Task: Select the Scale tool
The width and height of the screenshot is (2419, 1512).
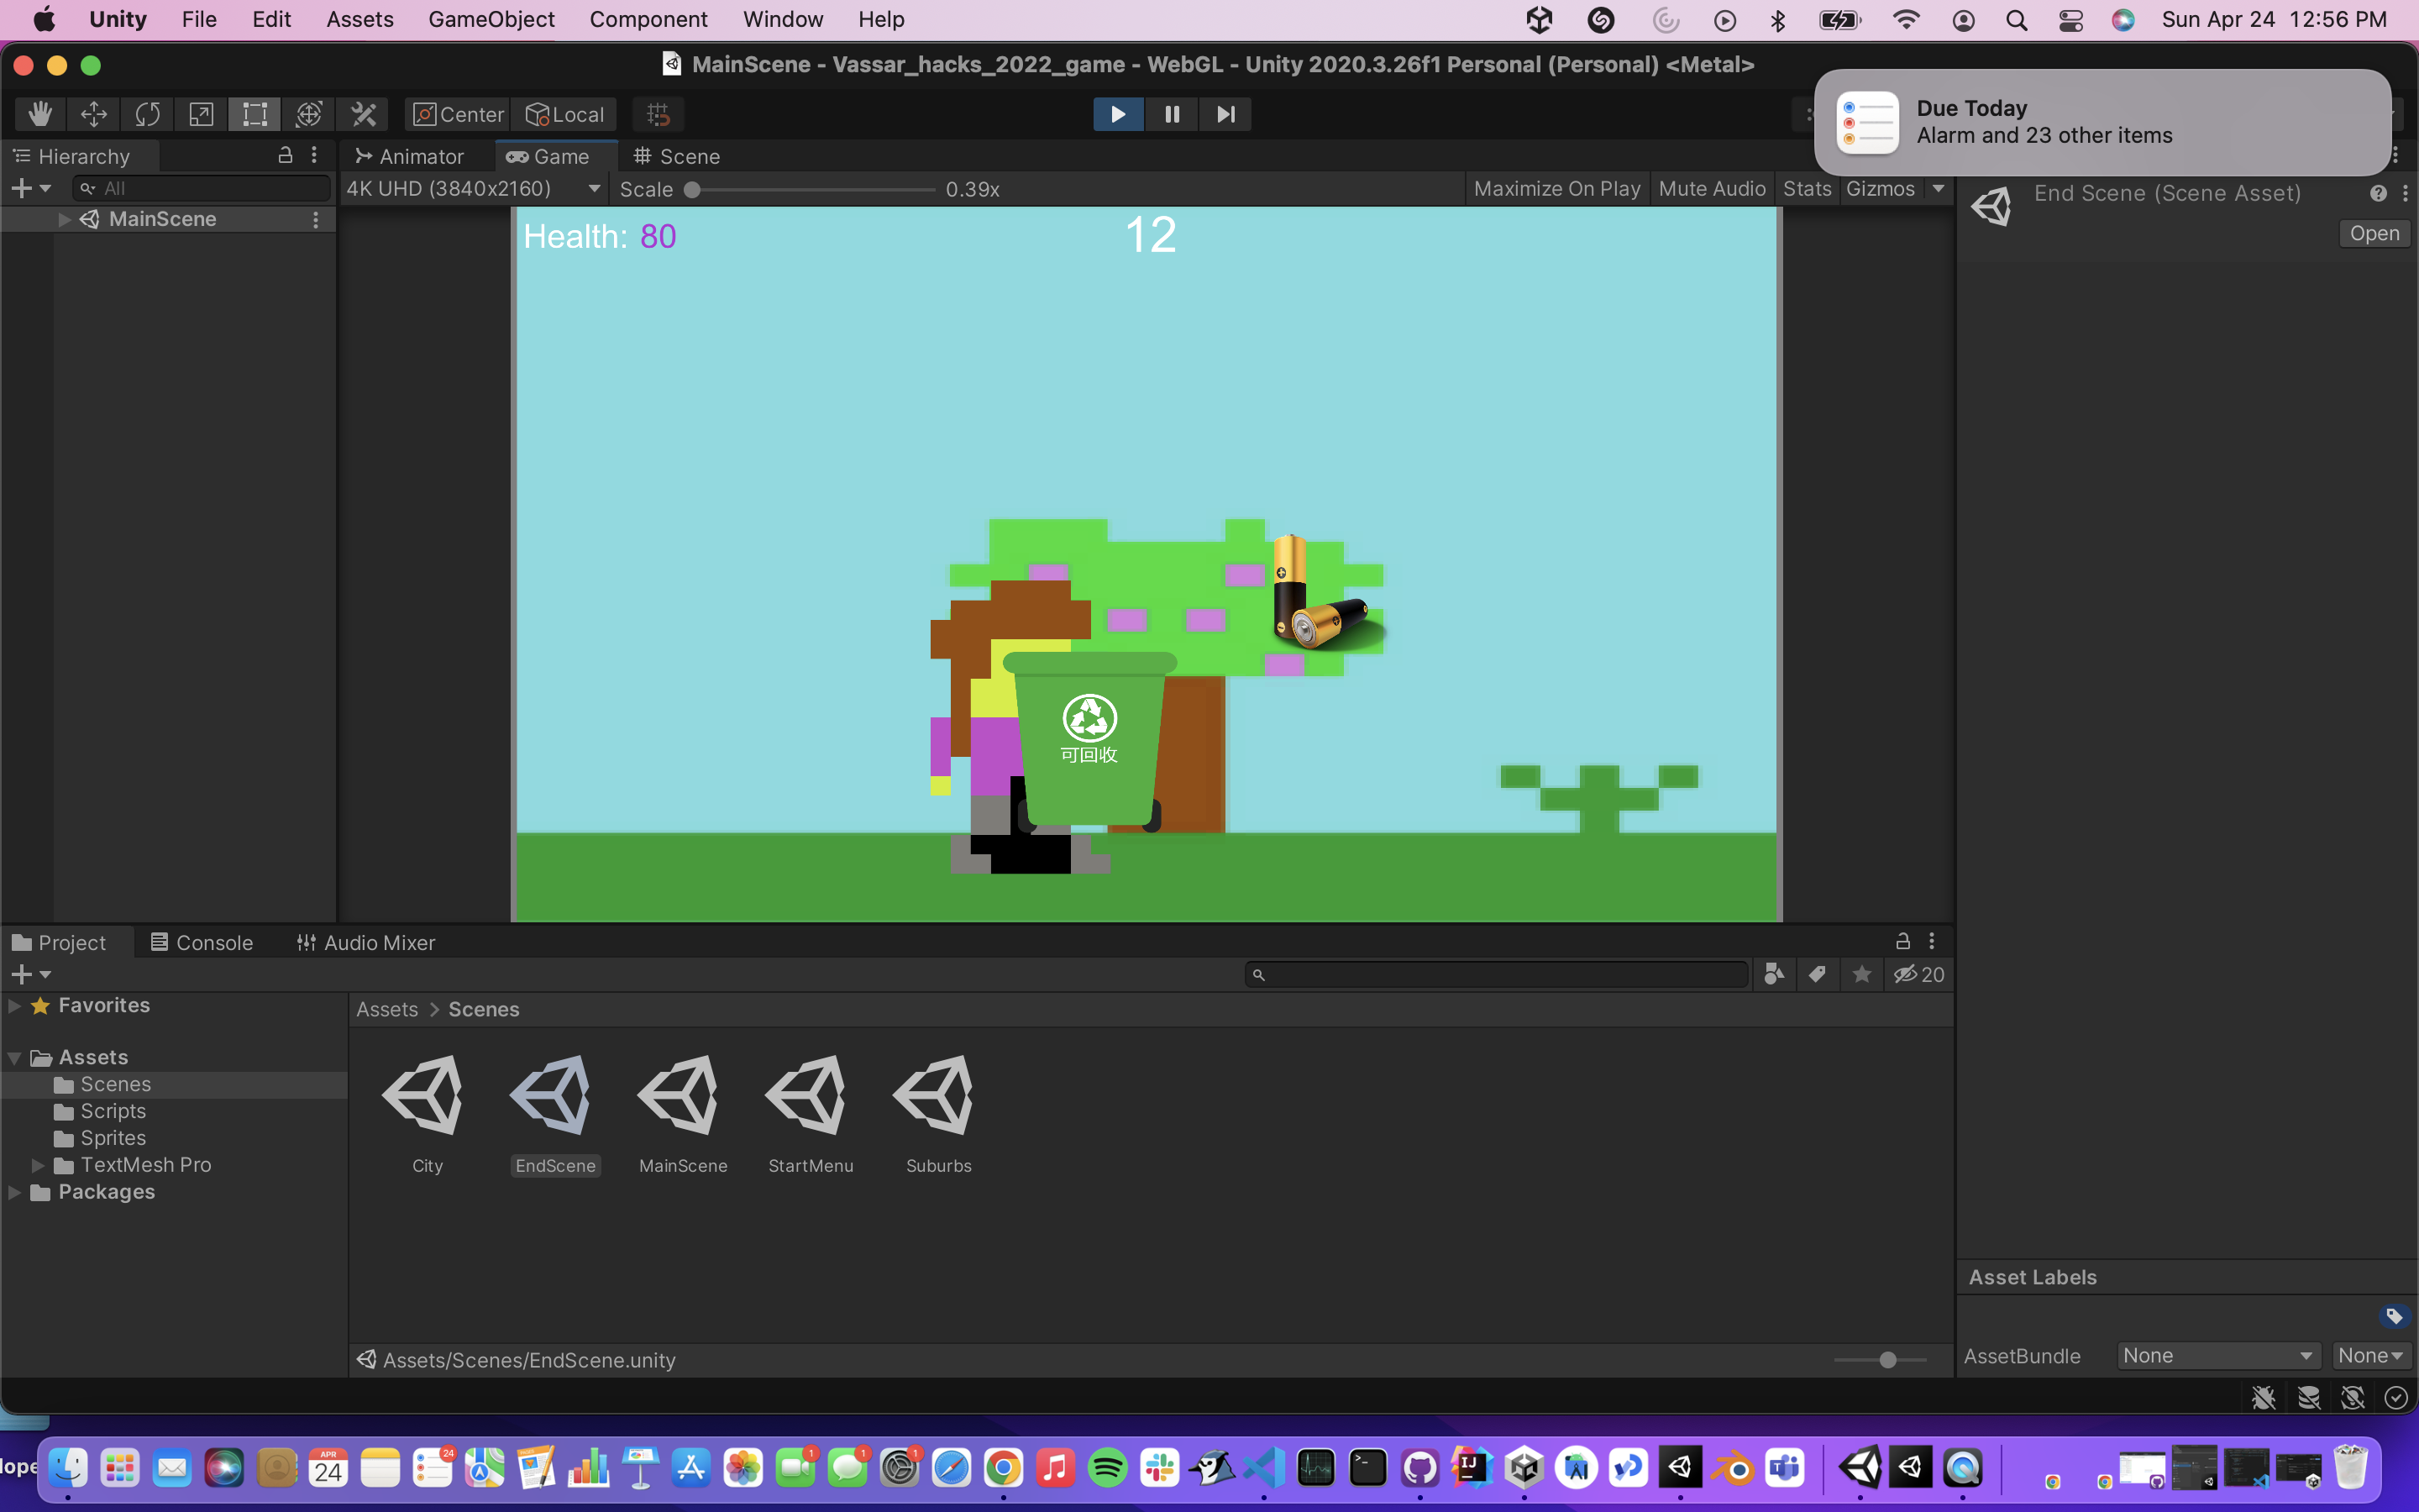Action: 201,114
